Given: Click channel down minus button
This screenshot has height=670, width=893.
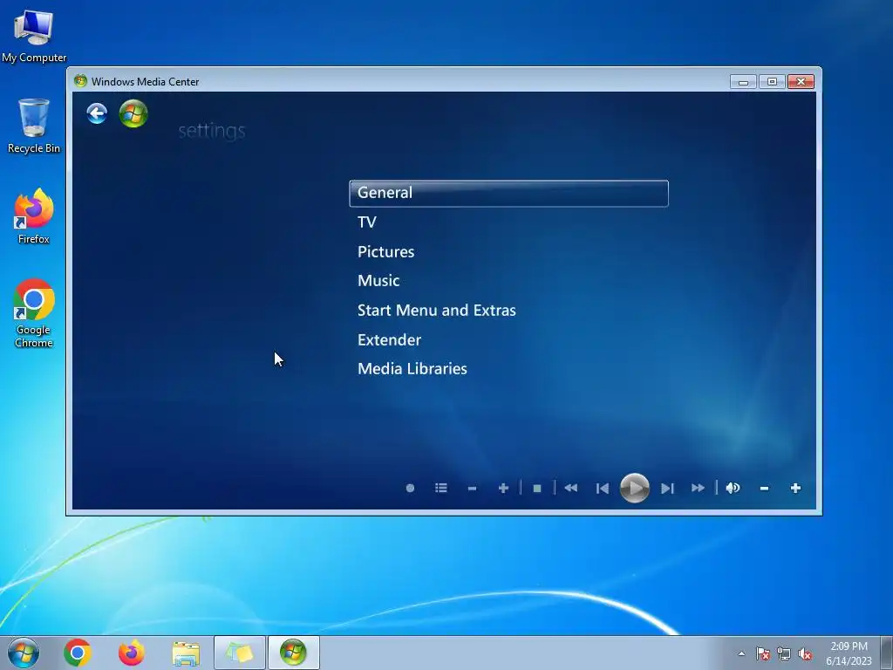Looking at the screenshot, I should pos(472,489).
